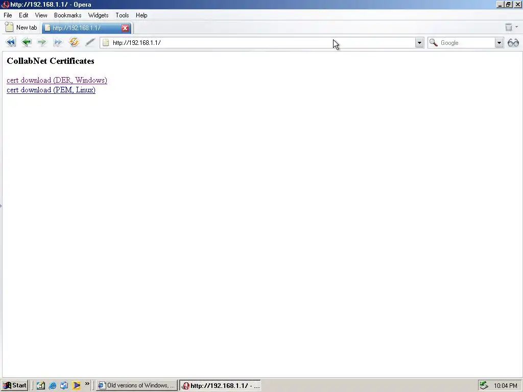This screenshot has height=392, width=523.
Task: Open cert download (DER, Windows) link
Action: [57, 80]
